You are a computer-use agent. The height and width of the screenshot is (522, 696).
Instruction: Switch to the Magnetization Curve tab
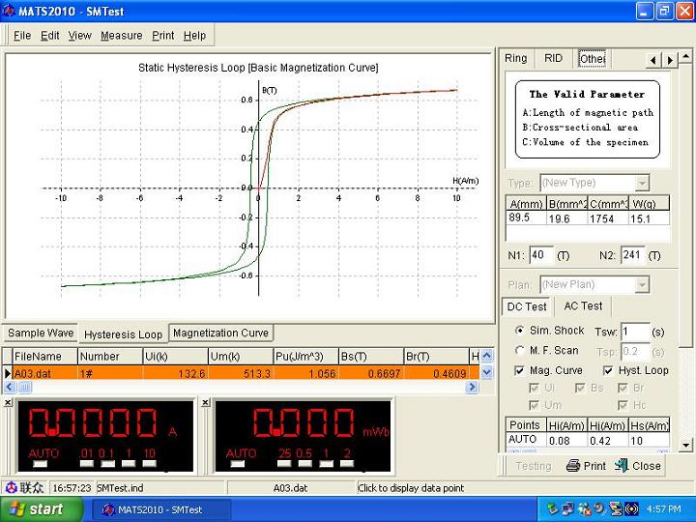(x=220, y=333)
